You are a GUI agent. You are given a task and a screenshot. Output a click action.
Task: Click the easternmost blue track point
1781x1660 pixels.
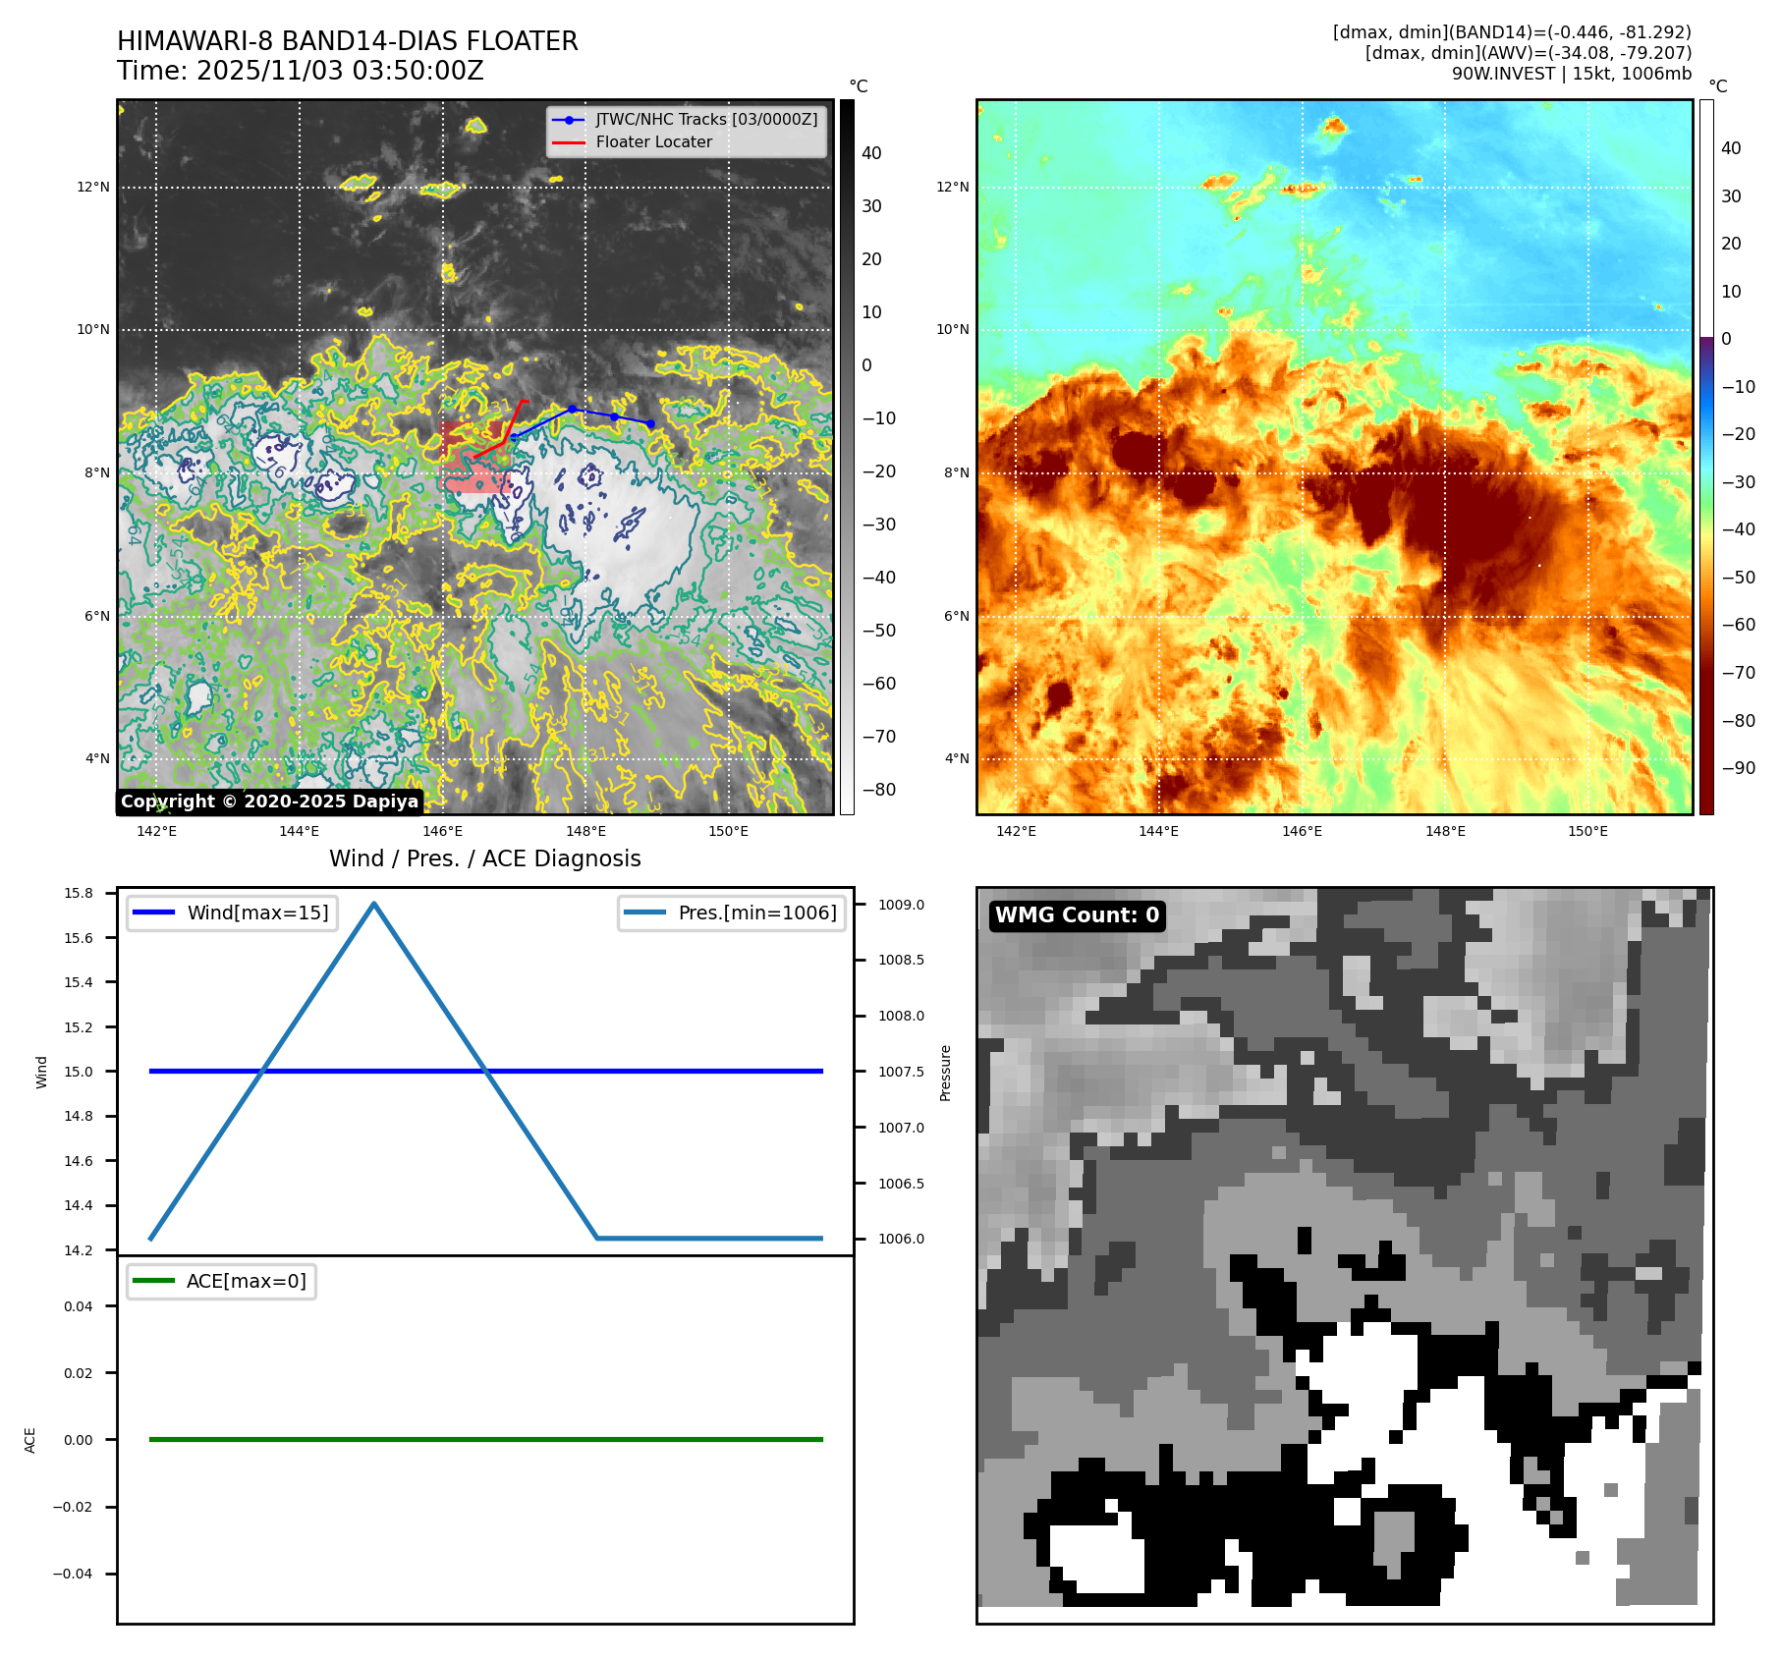[x=650, y=424]
